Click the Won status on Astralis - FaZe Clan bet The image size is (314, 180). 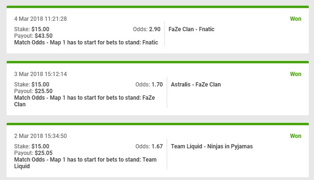pyautogui.click(x=296, y=74)
